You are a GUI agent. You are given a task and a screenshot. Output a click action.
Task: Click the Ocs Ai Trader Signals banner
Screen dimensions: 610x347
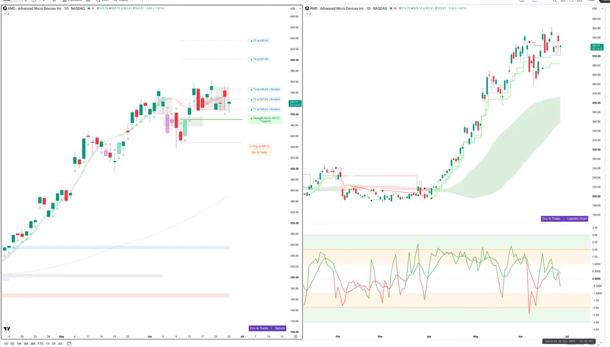(268, 328)
